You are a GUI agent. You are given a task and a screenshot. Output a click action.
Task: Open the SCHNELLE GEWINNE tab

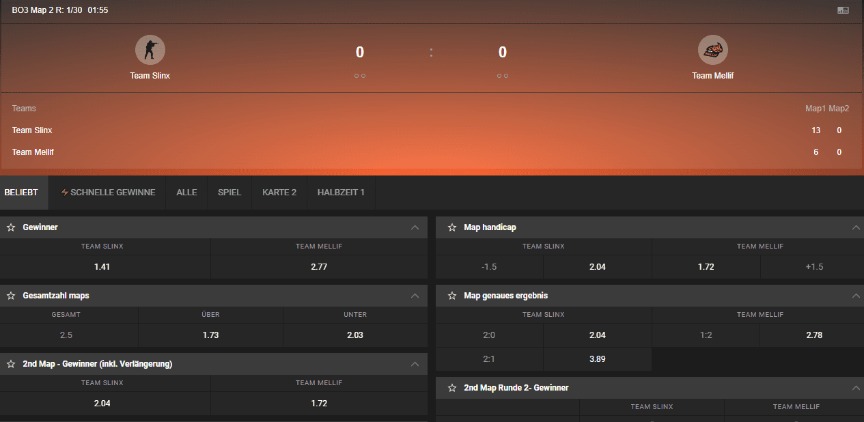tap(108, 193)
